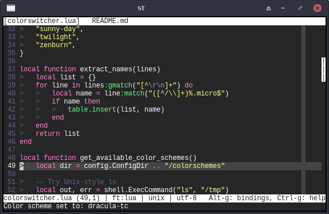Close the st terminal window
Screen dimensions: 329x214
(x=317, y=8)
